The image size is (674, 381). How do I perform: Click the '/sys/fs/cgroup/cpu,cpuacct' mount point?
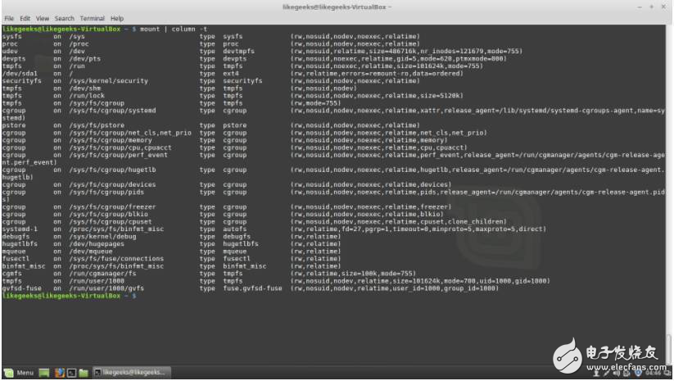click(x=120, y=147)
